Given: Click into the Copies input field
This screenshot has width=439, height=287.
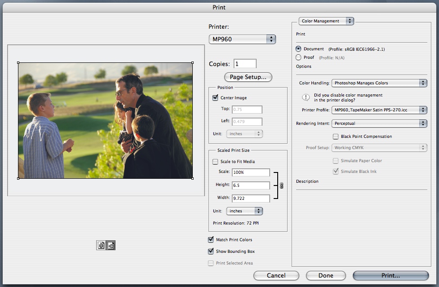Looking at the screenshot, I should [245, 64].
